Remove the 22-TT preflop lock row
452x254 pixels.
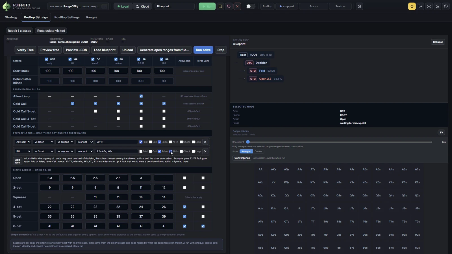[x=205, y=142]
